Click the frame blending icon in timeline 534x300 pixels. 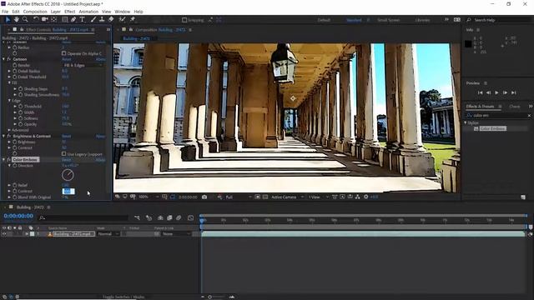pyautogui.click(x=169, y=217)
